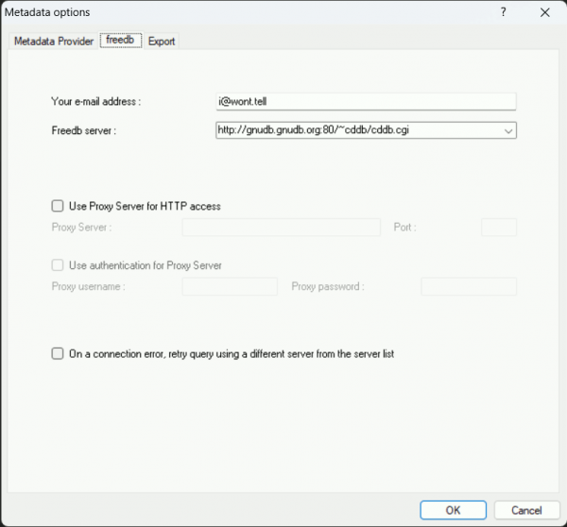Click the question mark help button
The height and width of the screenshot is (527, 567).
coord(503,11)
